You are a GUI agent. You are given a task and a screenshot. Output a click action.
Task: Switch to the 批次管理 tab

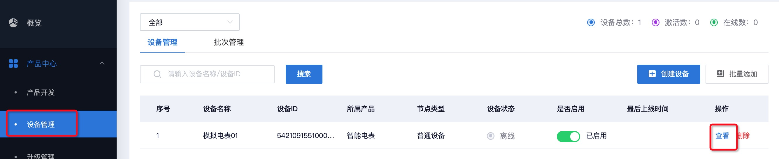(x=229, y=42)
